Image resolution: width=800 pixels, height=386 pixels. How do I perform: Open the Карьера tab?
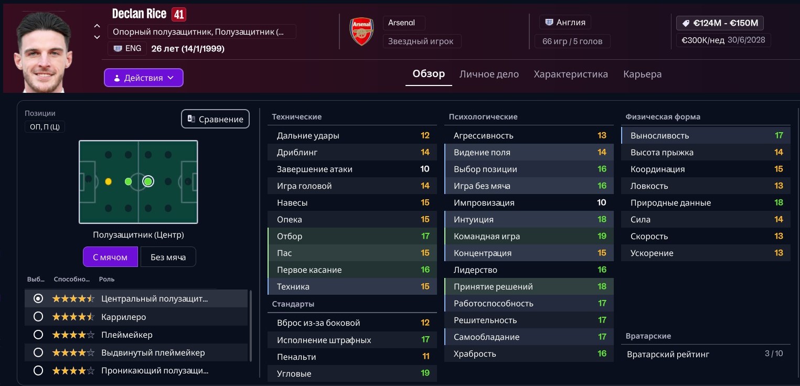pos(642,74)
